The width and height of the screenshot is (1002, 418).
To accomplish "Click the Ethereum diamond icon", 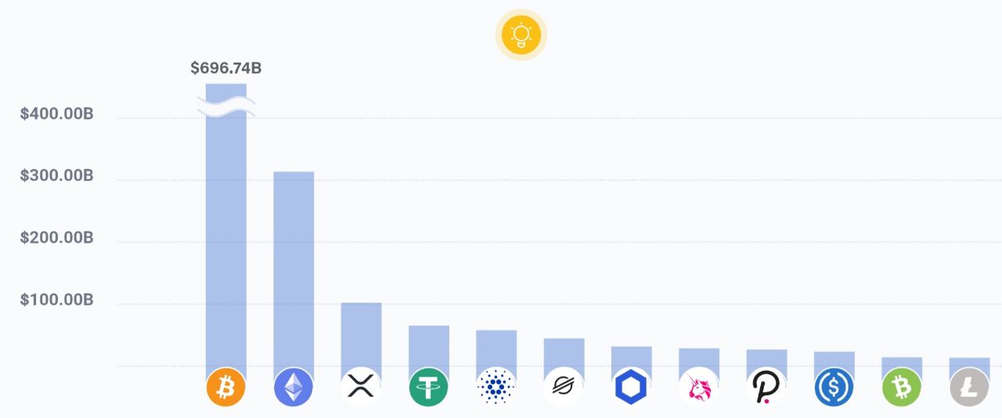I will pos(294,387).
